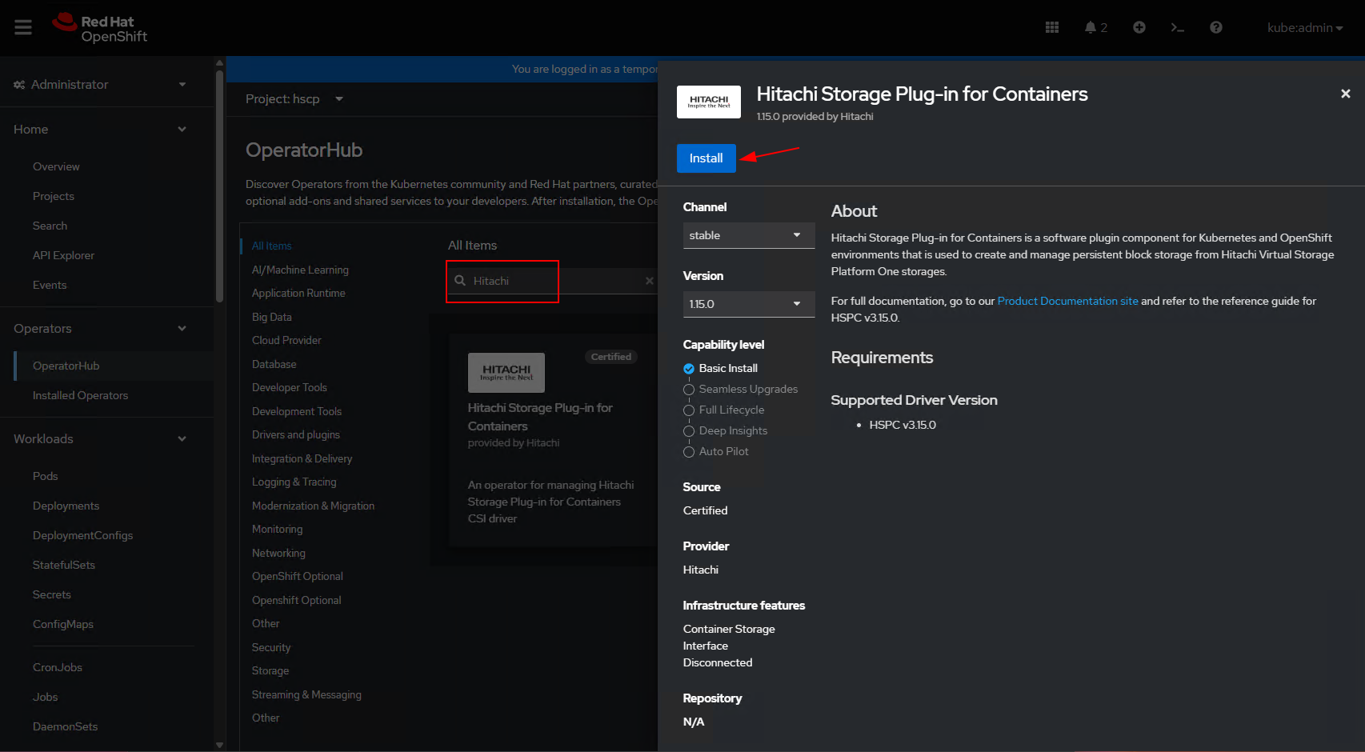Open API Explorer page

[63, 255]
